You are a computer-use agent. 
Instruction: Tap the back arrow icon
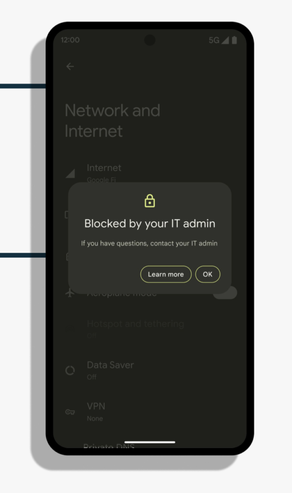(x=70, y=66)
